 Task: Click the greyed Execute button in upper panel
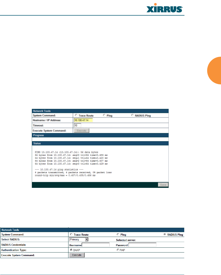[x=82, y=131]
